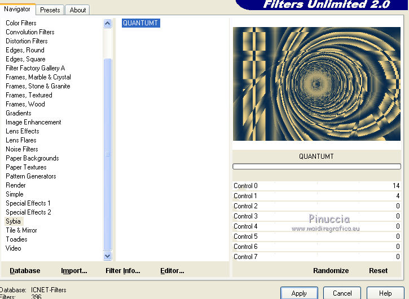Screen dimensions: 409x299
Task: Select Frames, Stone & Granite
Action: click(x=38, y=86)
